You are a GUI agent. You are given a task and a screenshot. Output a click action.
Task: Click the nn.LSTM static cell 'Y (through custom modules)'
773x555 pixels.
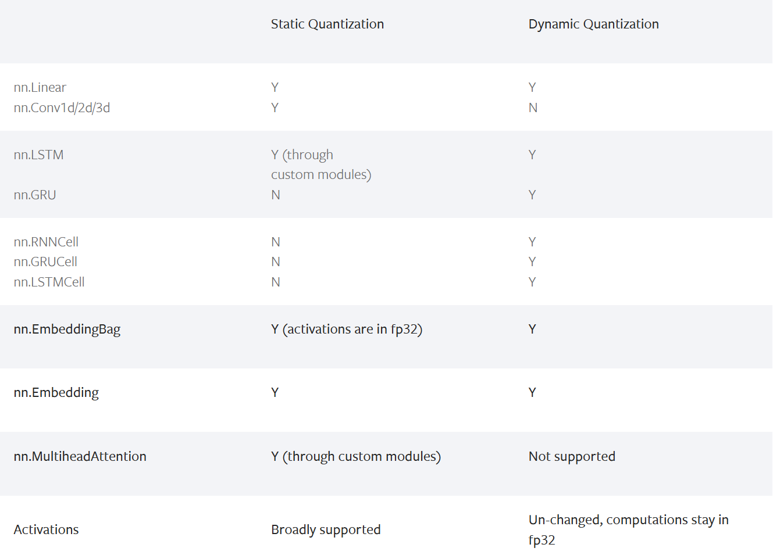click(x=320, y=165)
